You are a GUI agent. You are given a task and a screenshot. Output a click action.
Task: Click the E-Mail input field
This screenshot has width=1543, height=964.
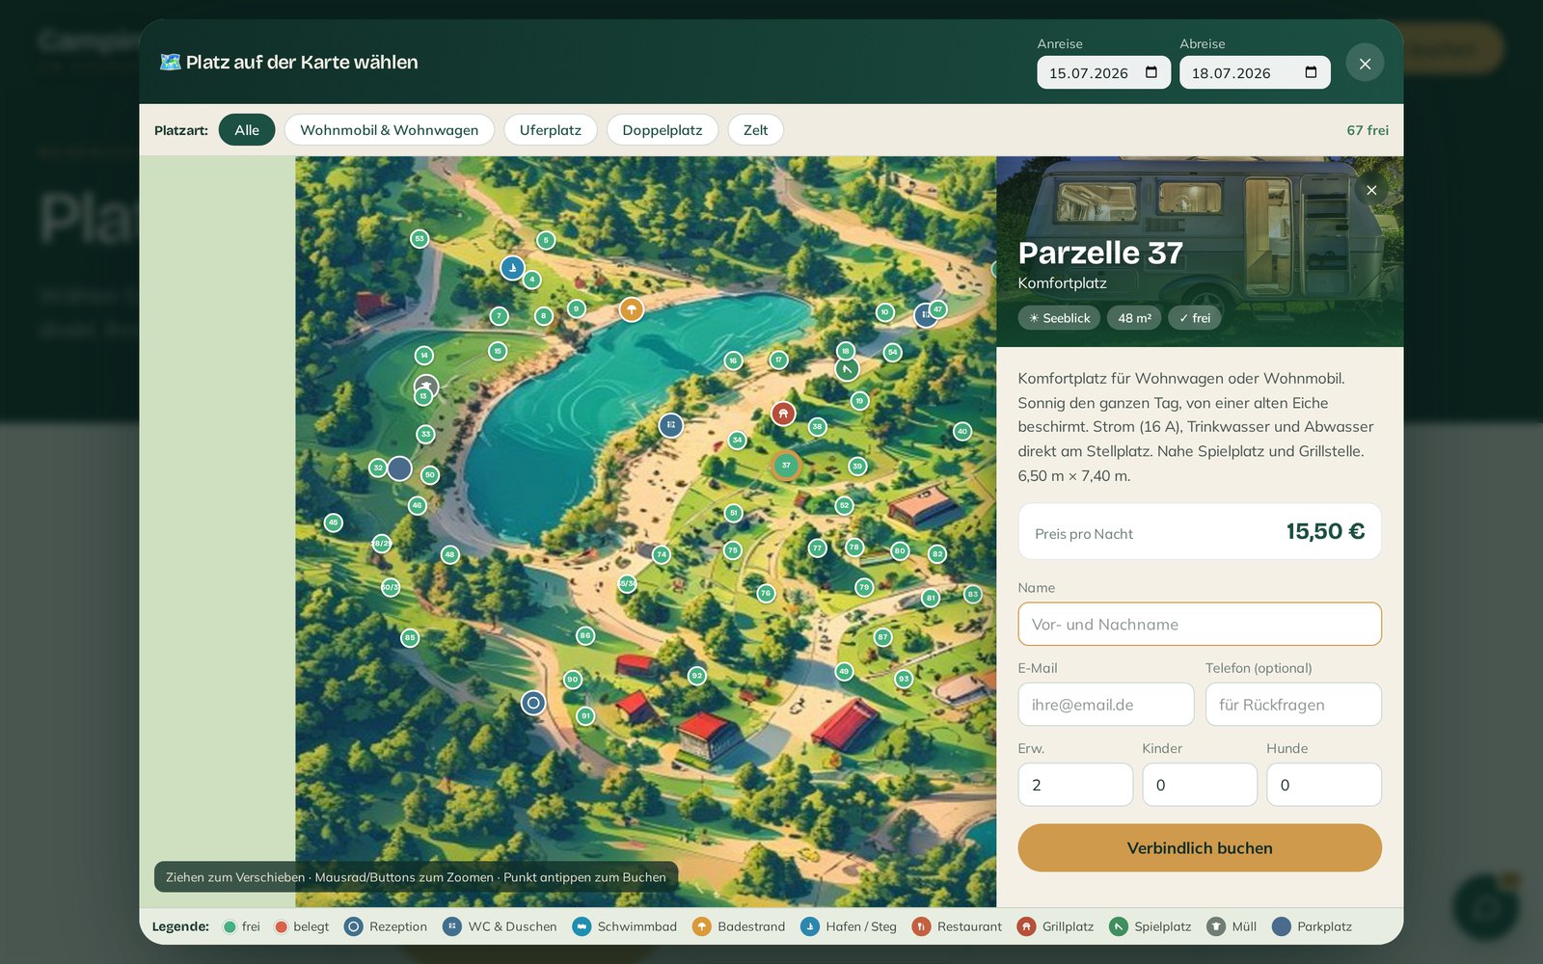pyautogui.click(x=1106, y=705)
